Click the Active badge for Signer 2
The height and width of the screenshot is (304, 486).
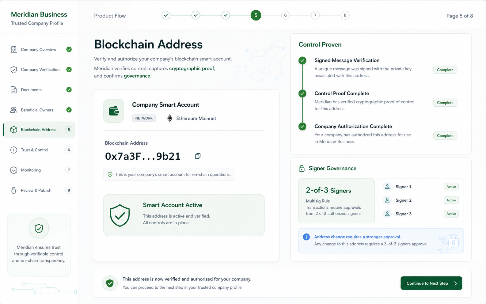[x=451, y=200]
